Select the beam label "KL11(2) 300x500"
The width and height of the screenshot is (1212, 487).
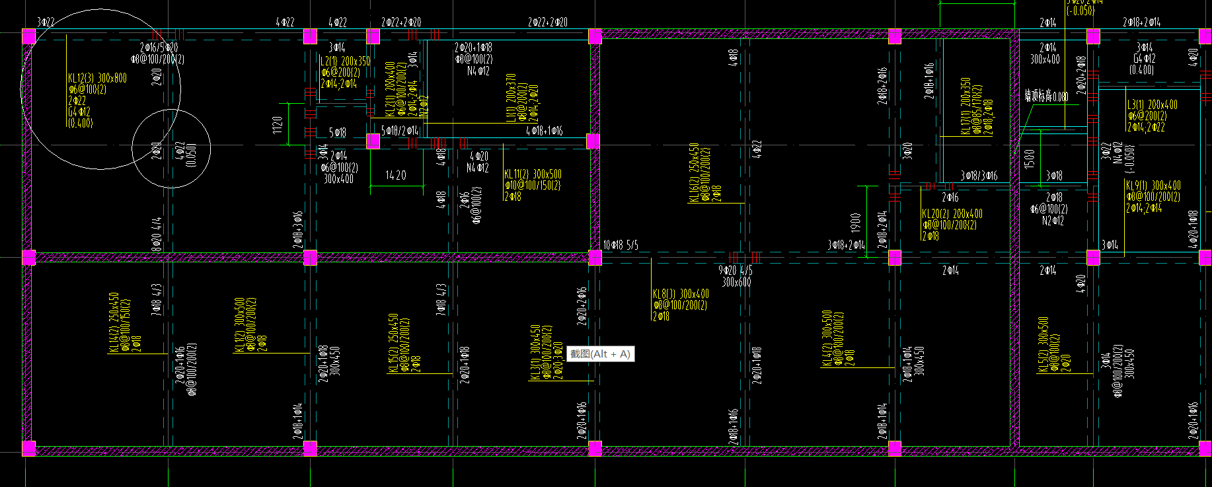click(533, 174)
